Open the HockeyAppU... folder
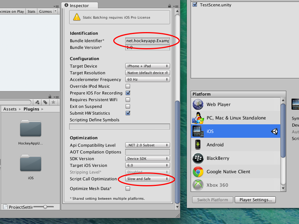Viewport: 299px width, 224px height. pyautogui.click(x=31, y=128)
